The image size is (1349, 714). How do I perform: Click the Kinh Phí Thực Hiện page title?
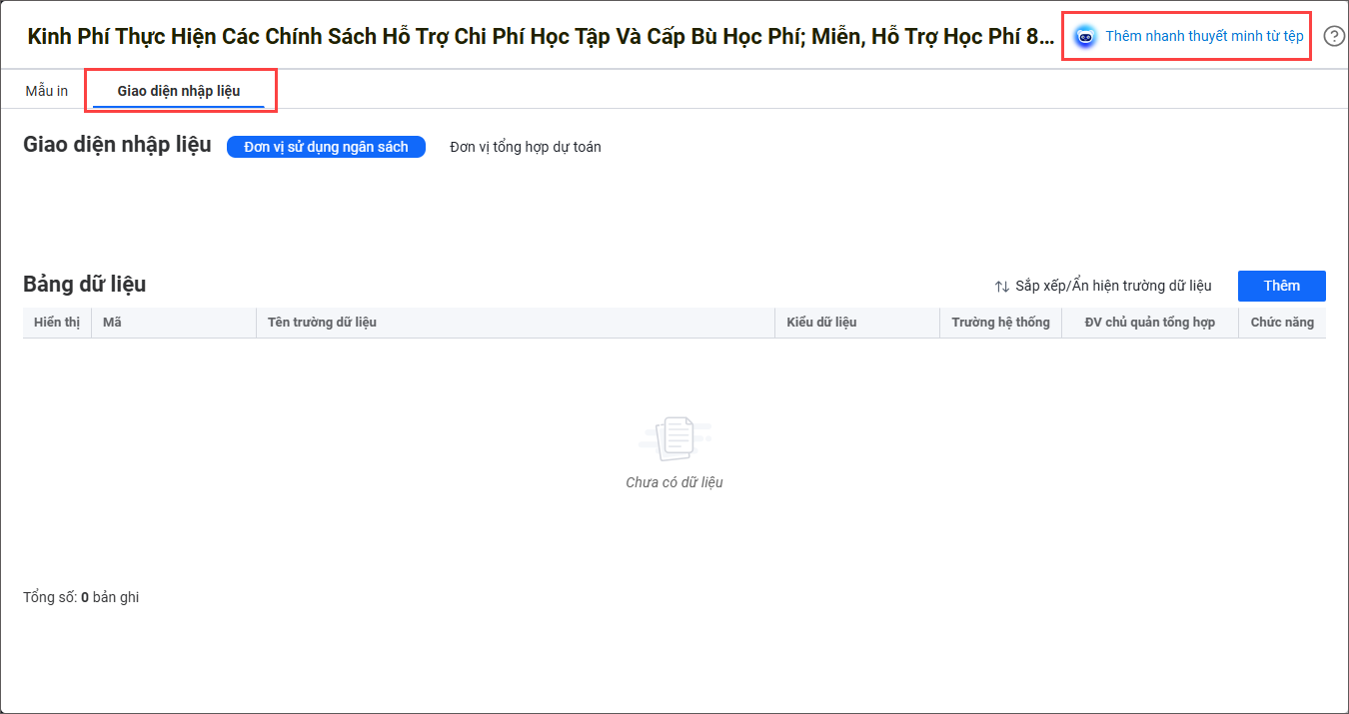(x=540, y=38)
